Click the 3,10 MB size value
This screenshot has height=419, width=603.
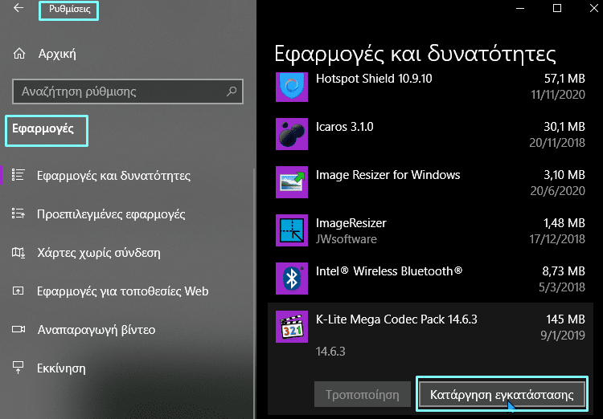point(564,175)
